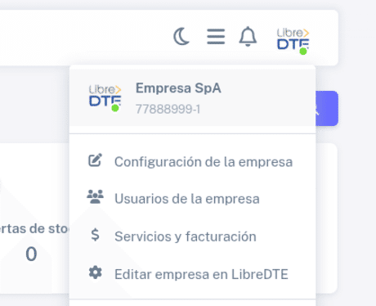Click the edit pencil icon beside Configuración

95,160
